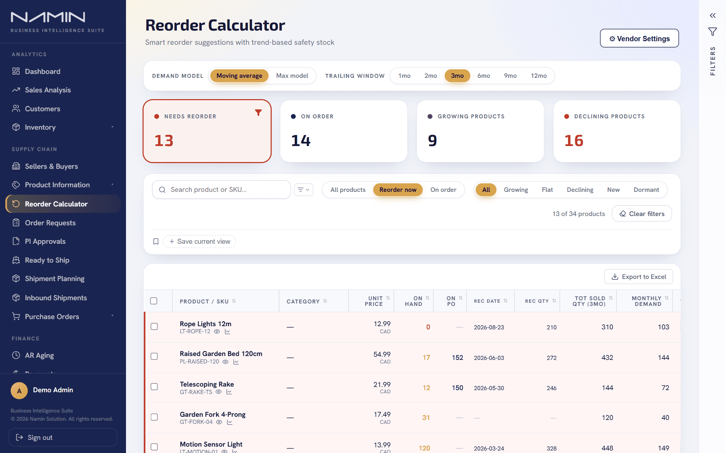Click Save current view
The height and width of the screenshot is (453, 726).
[x=199, y=242]
